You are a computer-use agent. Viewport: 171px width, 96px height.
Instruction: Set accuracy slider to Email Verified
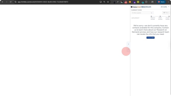[160, 16]
